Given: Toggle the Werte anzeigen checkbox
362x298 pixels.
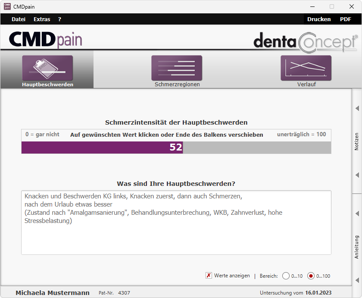Looking at the screenshot, I should click(x=209, y=276).
